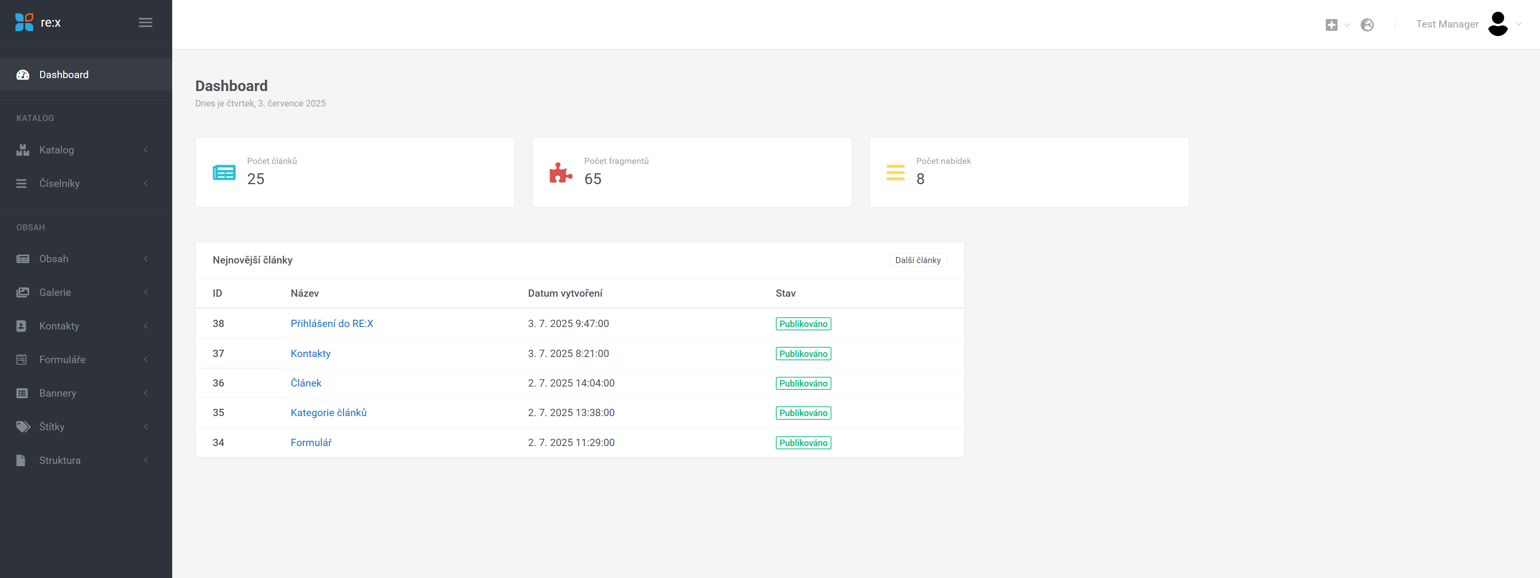This screenshot has width=1540, height=578.
Task: Select Formuláře in the sidebar
Action: [x=62, y=359]
